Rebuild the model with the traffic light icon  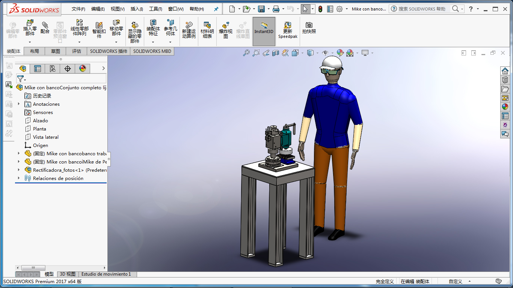(320, 9)
